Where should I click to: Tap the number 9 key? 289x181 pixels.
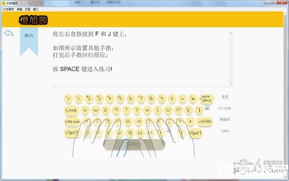click(162, 98)
